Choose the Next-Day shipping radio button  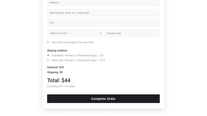coord(48,60)
